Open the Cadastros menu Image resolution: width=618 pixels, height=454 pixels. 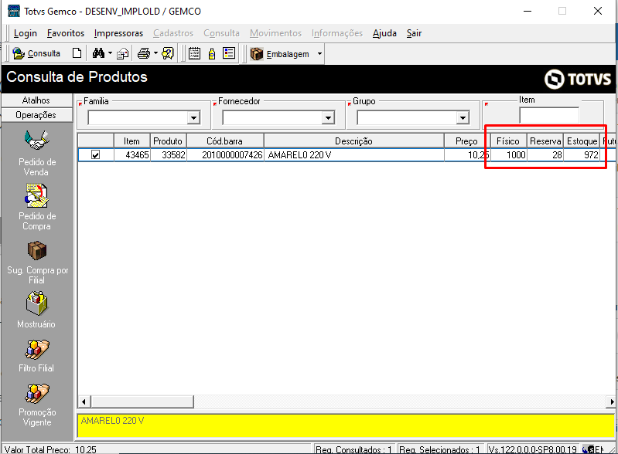click(x=173, y=33)
